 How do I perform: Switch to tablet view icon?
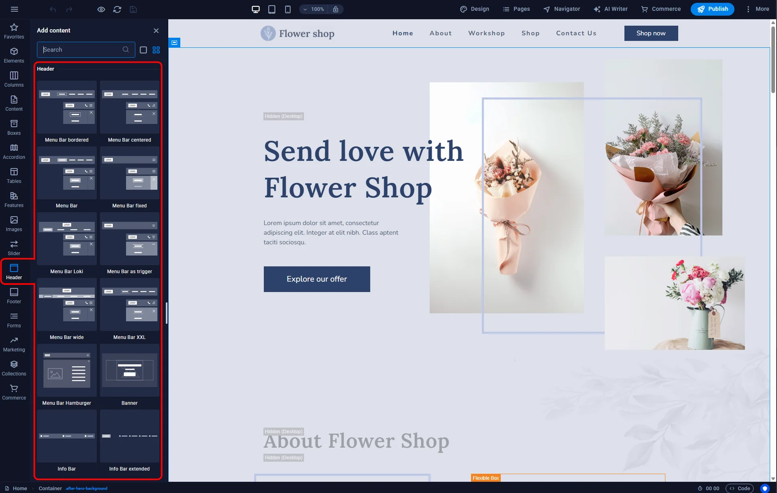[272, 9]
